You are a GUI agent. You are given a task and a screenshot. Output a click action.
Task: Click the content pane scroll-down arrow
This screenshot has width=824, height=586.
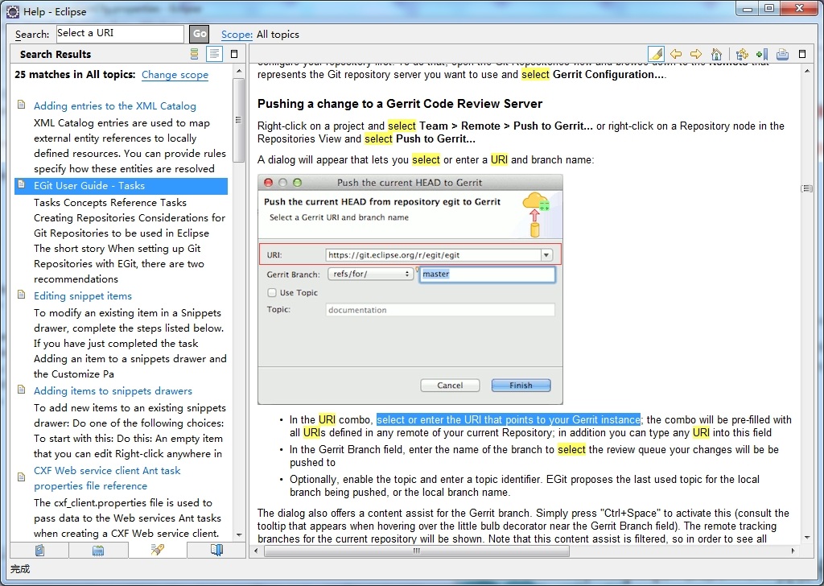(807, 537)
